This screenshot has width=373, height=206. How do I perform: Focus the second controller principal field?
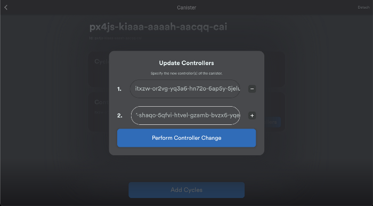point(185,115)
